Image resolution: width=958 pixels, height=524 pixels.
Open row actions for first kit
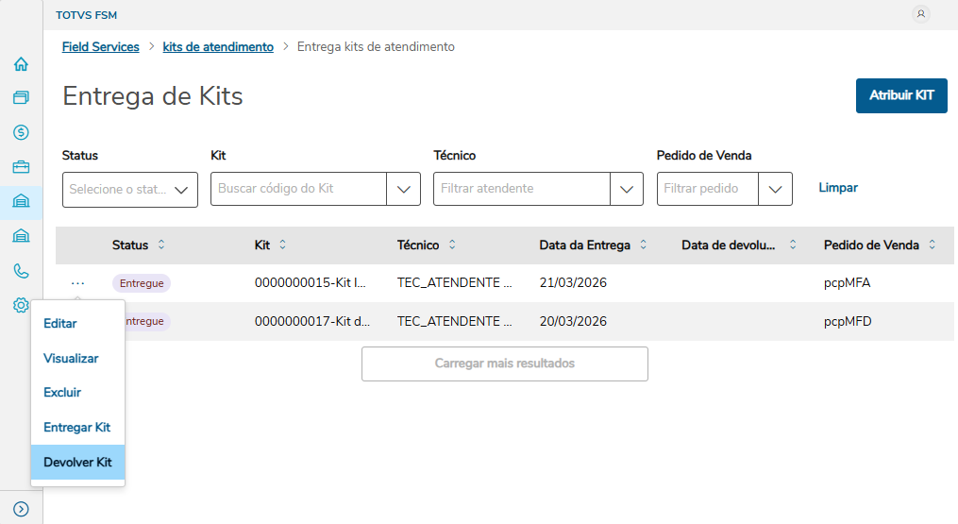(78, 282)
